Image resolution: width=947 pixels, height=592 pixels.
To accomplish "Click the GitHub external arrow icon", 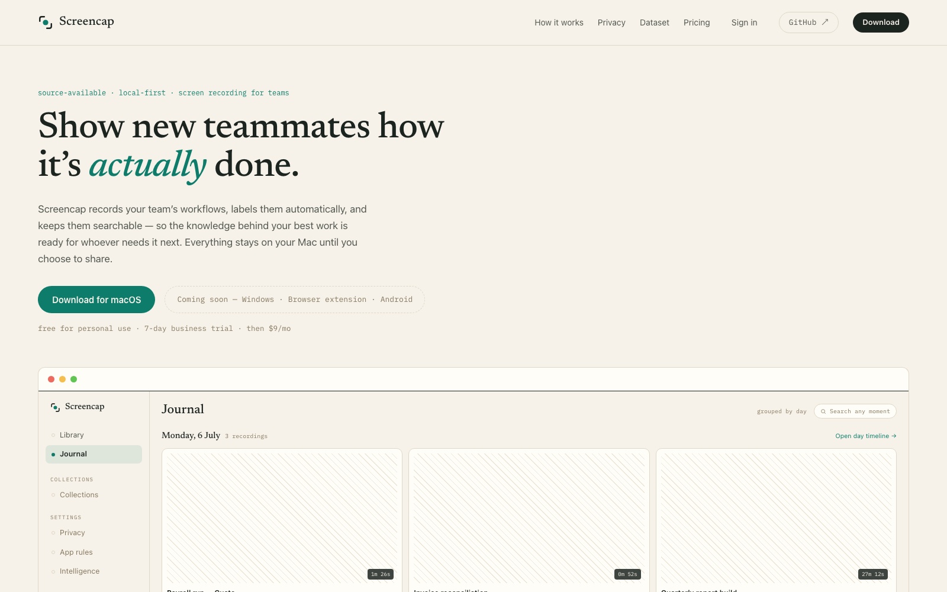I will pos(825,22).
